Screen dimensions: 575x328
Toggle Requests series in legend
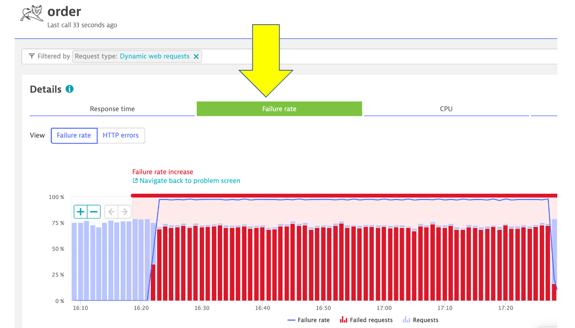pos(420,320)
